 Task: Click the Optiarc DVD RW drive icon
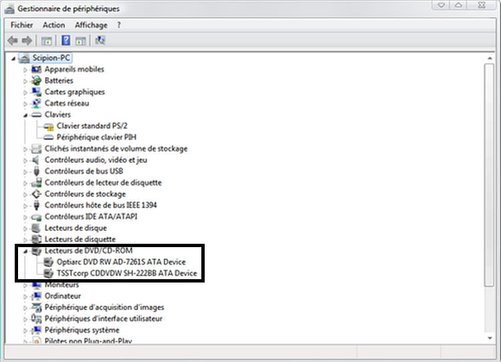(48, 262)
